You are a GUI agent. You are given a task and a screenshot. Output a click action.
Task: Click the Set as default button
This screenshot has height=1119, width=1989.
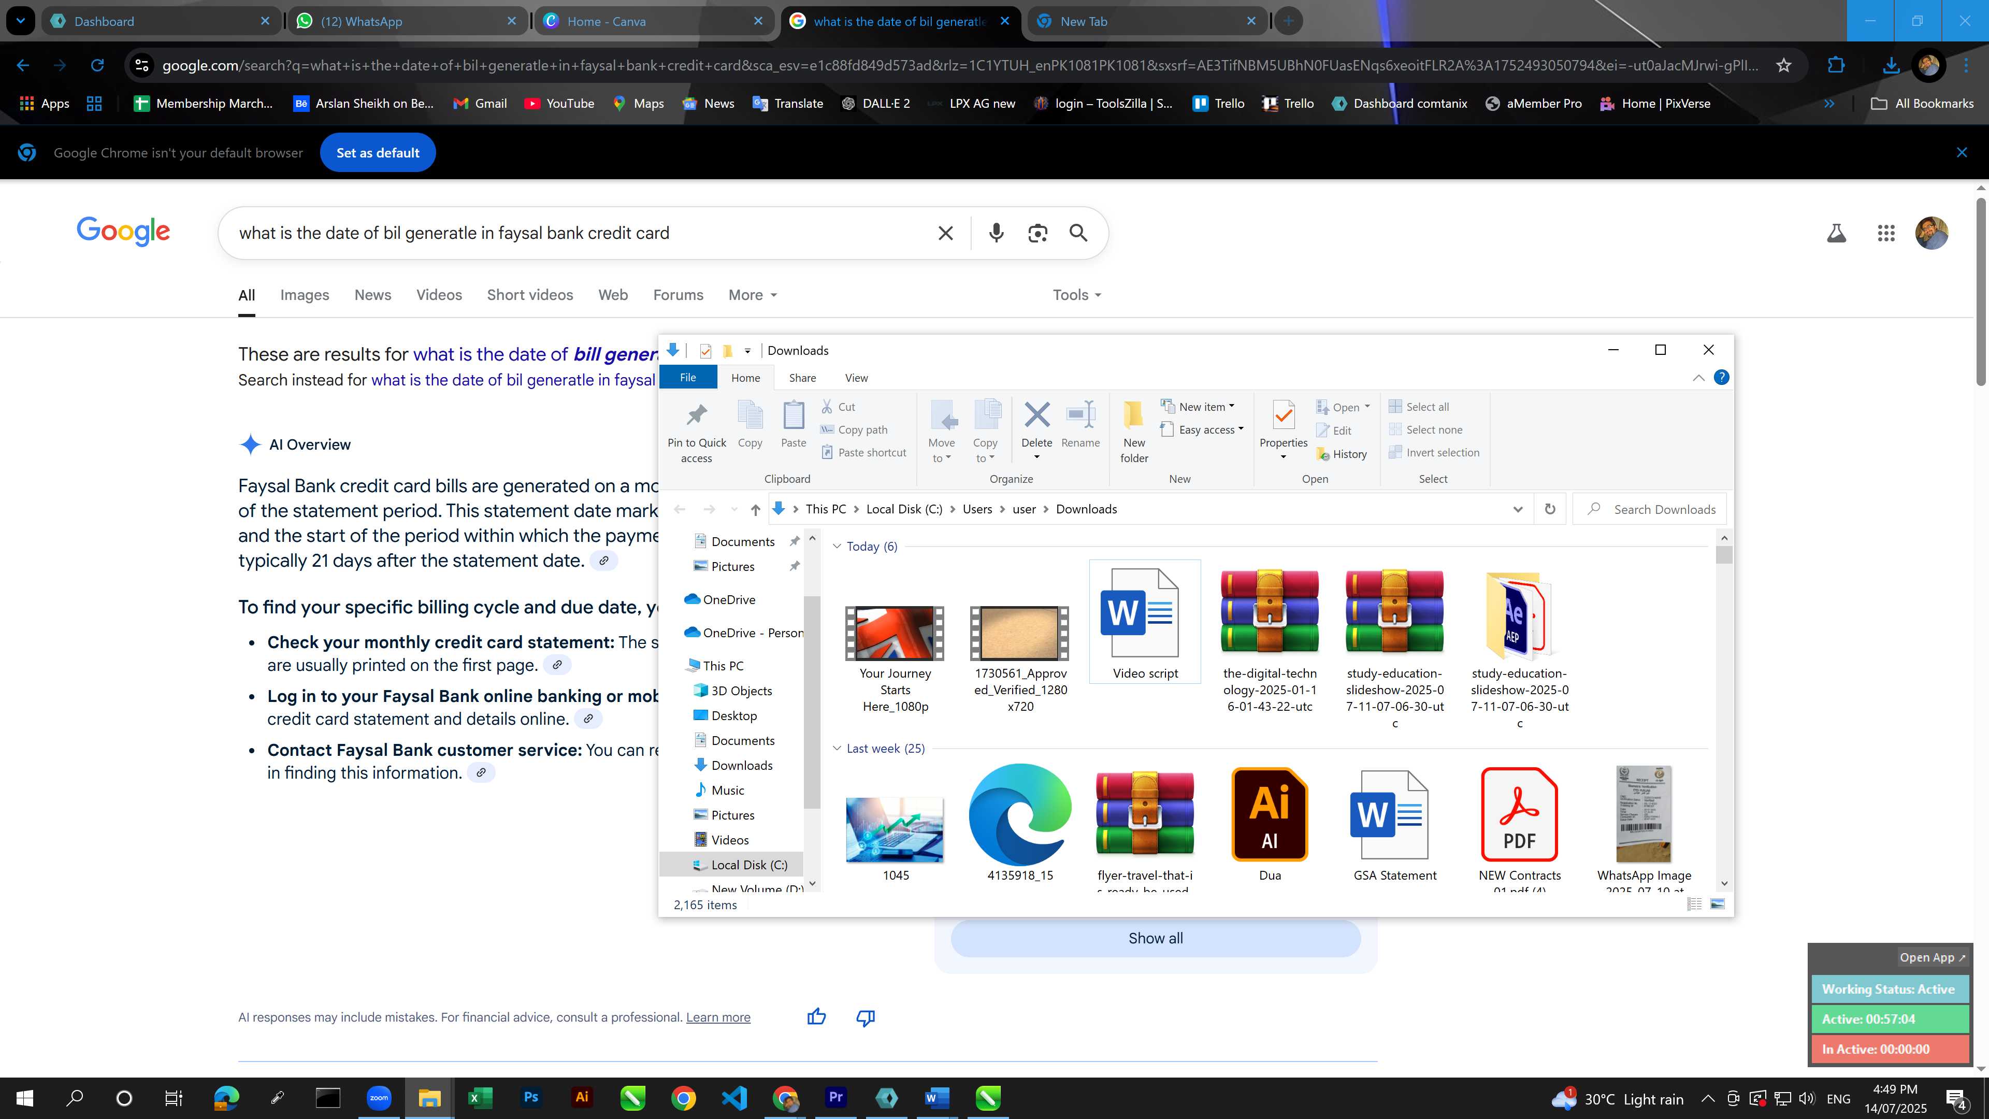click(378, 153)
